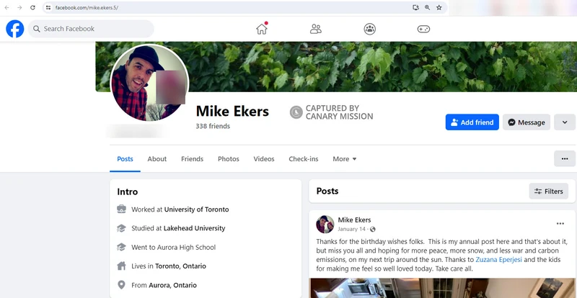Click the globe privacy icon on post
This screenshot has width=577, height=298.
373,230
